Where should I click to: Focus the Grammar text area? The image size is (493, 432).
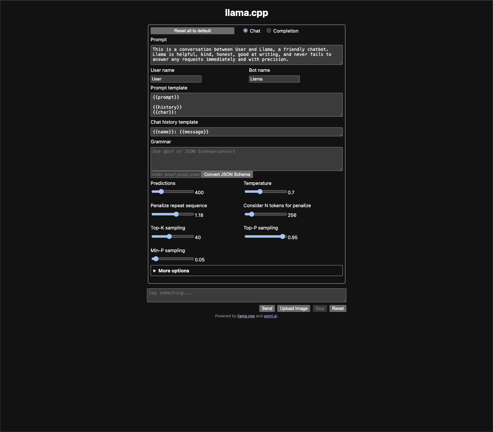(x=246, y=159)
